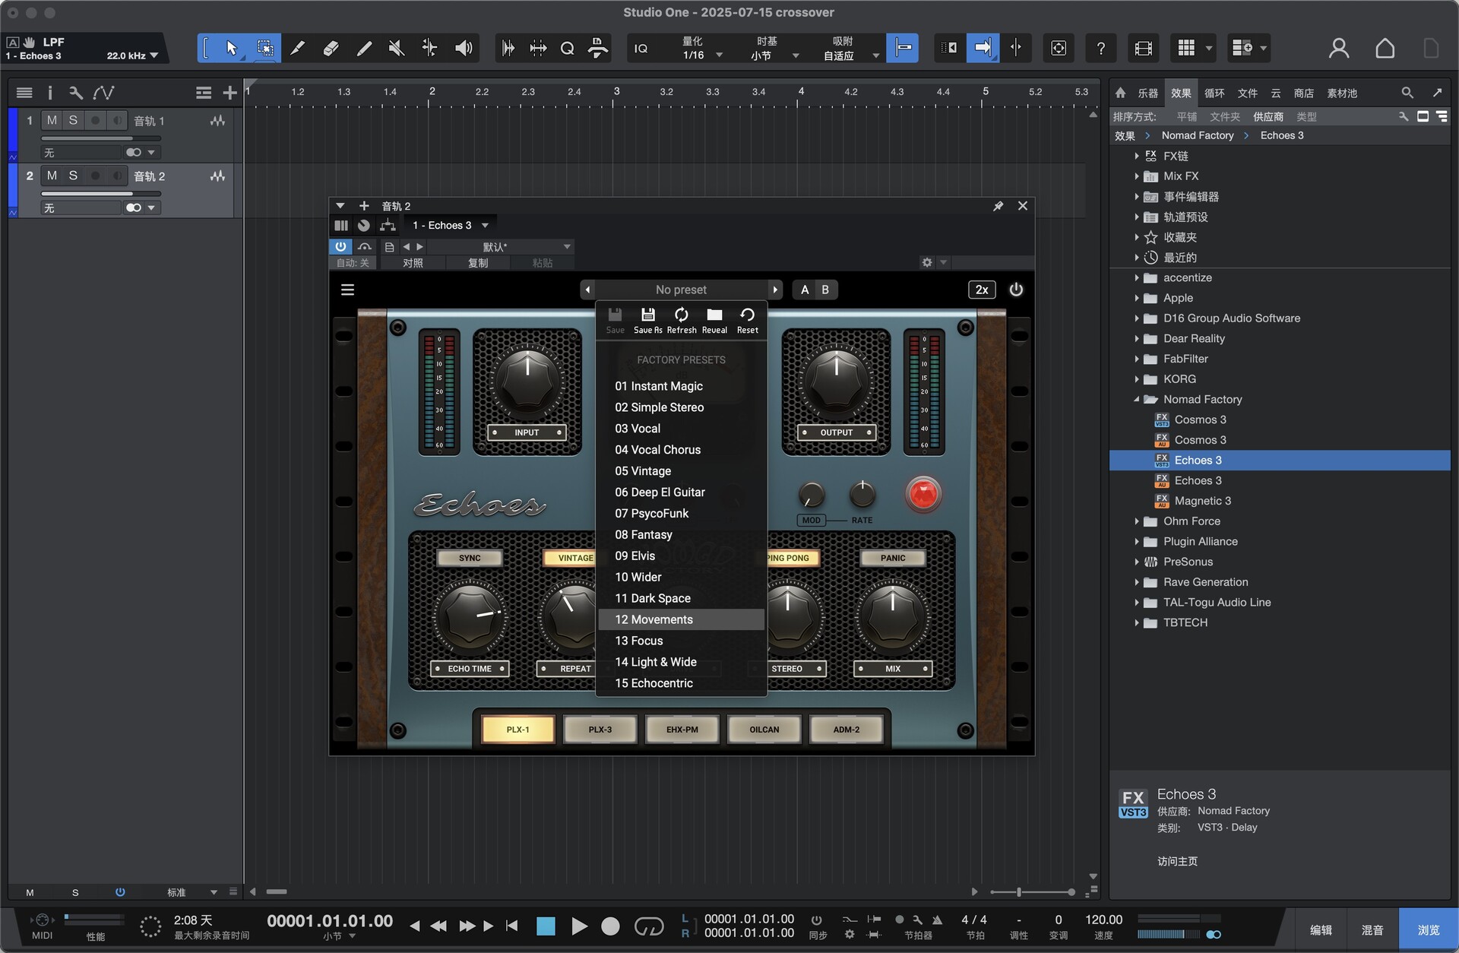The image size is (1459, 953).
Task: Toggle Echoes plugin power icon
Action: [1016, 290]
